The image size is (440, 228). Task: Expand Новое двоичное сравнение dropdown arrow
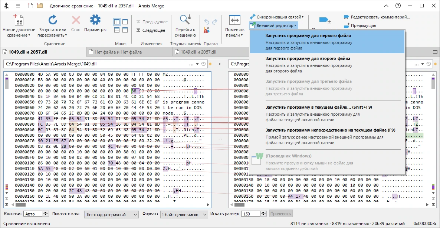29,35
